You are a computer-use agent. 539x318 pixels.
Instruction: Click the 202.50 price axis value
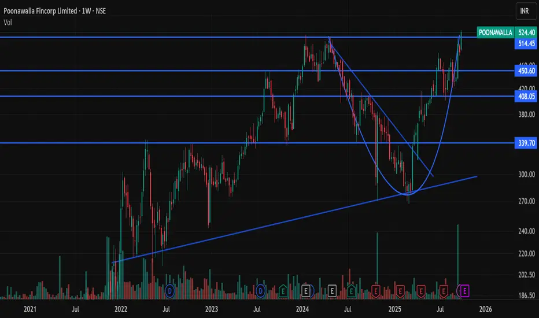(527, 275)
